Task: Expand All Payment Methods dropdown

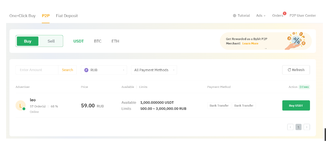Action: [154, 70]
